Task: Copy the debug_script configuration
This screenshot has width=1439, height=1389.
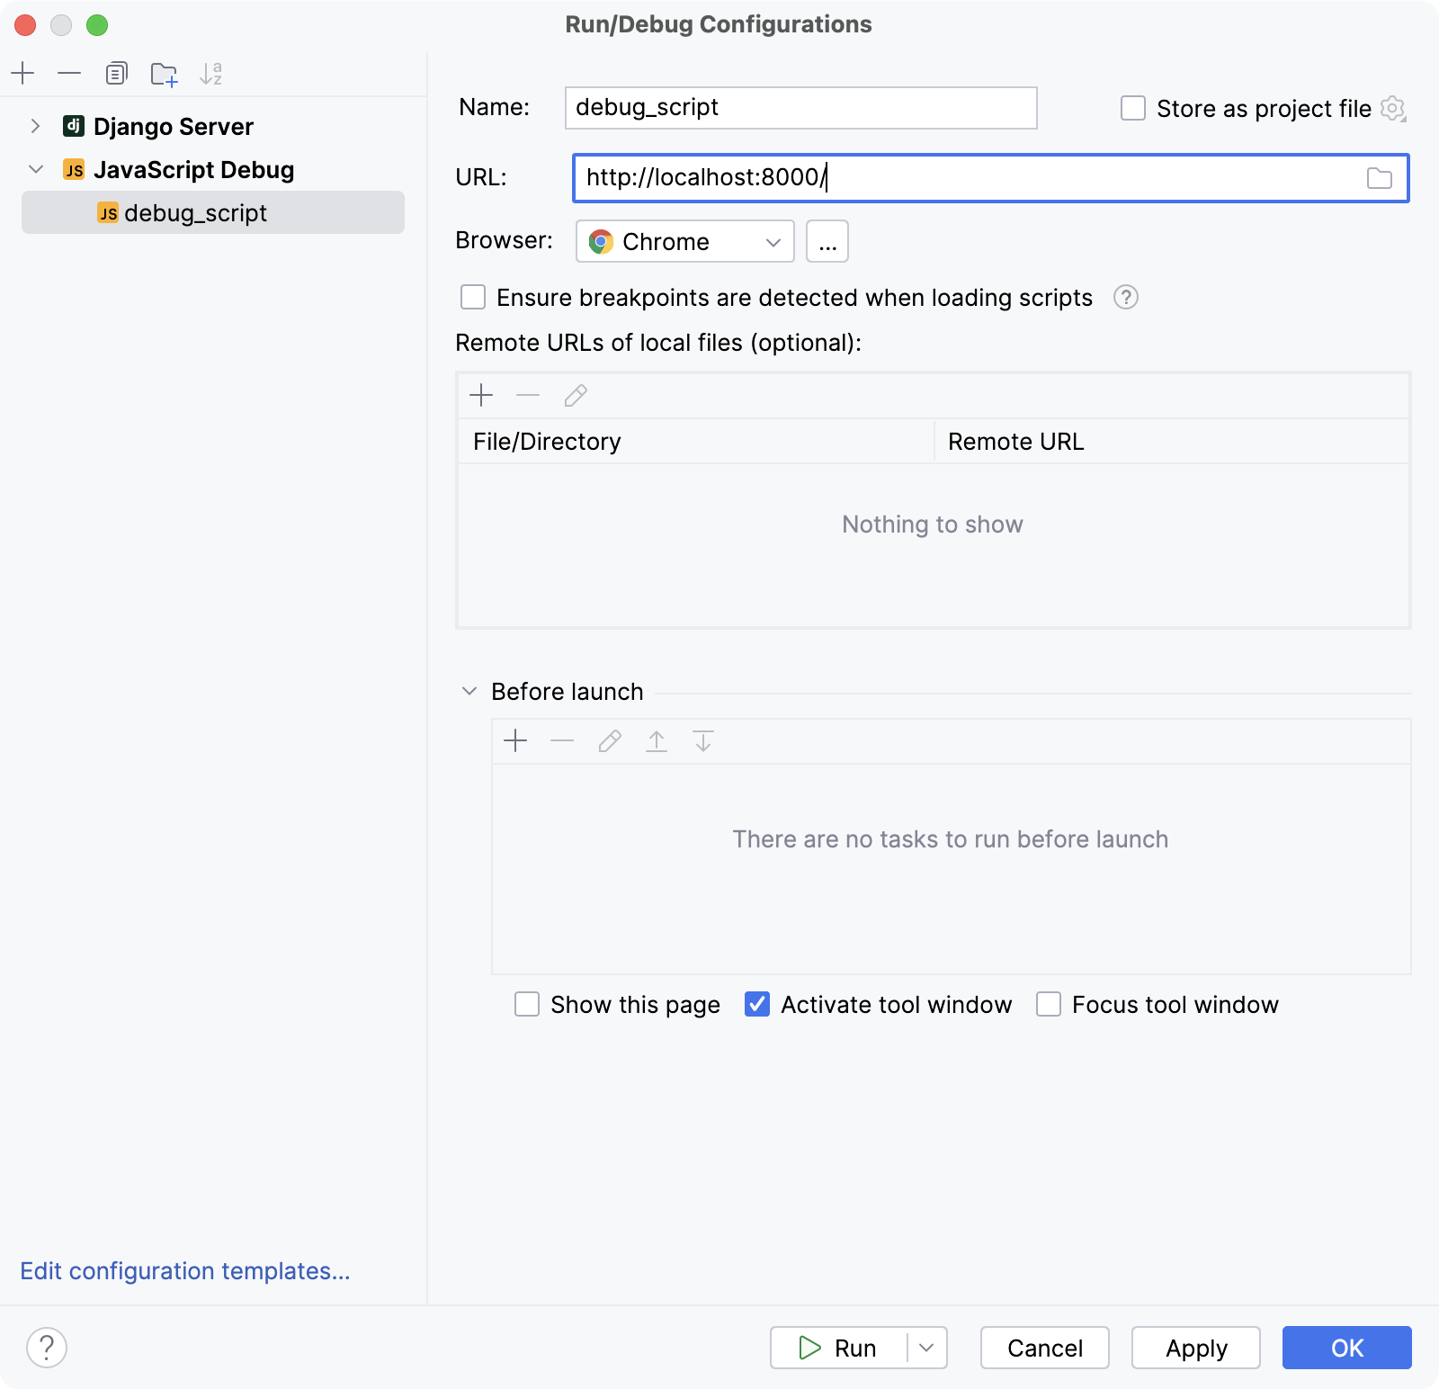Action: tap(116, 73)
